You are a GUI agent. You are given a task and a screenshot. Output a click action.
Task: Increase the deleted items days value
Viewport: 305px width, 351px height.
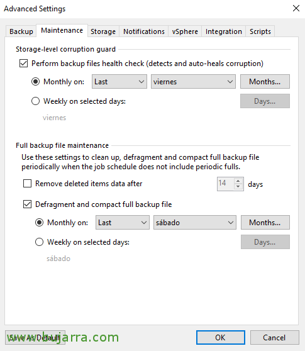point(238,181)
